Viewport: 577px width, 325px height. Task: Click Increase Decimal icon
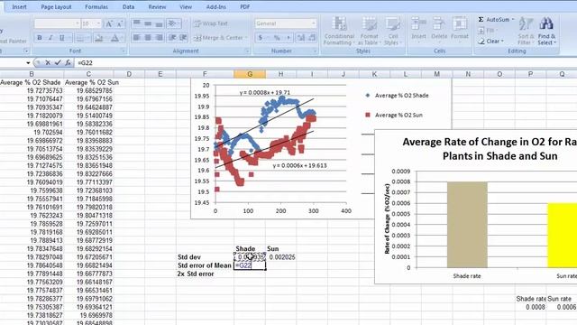click(301, 38)
